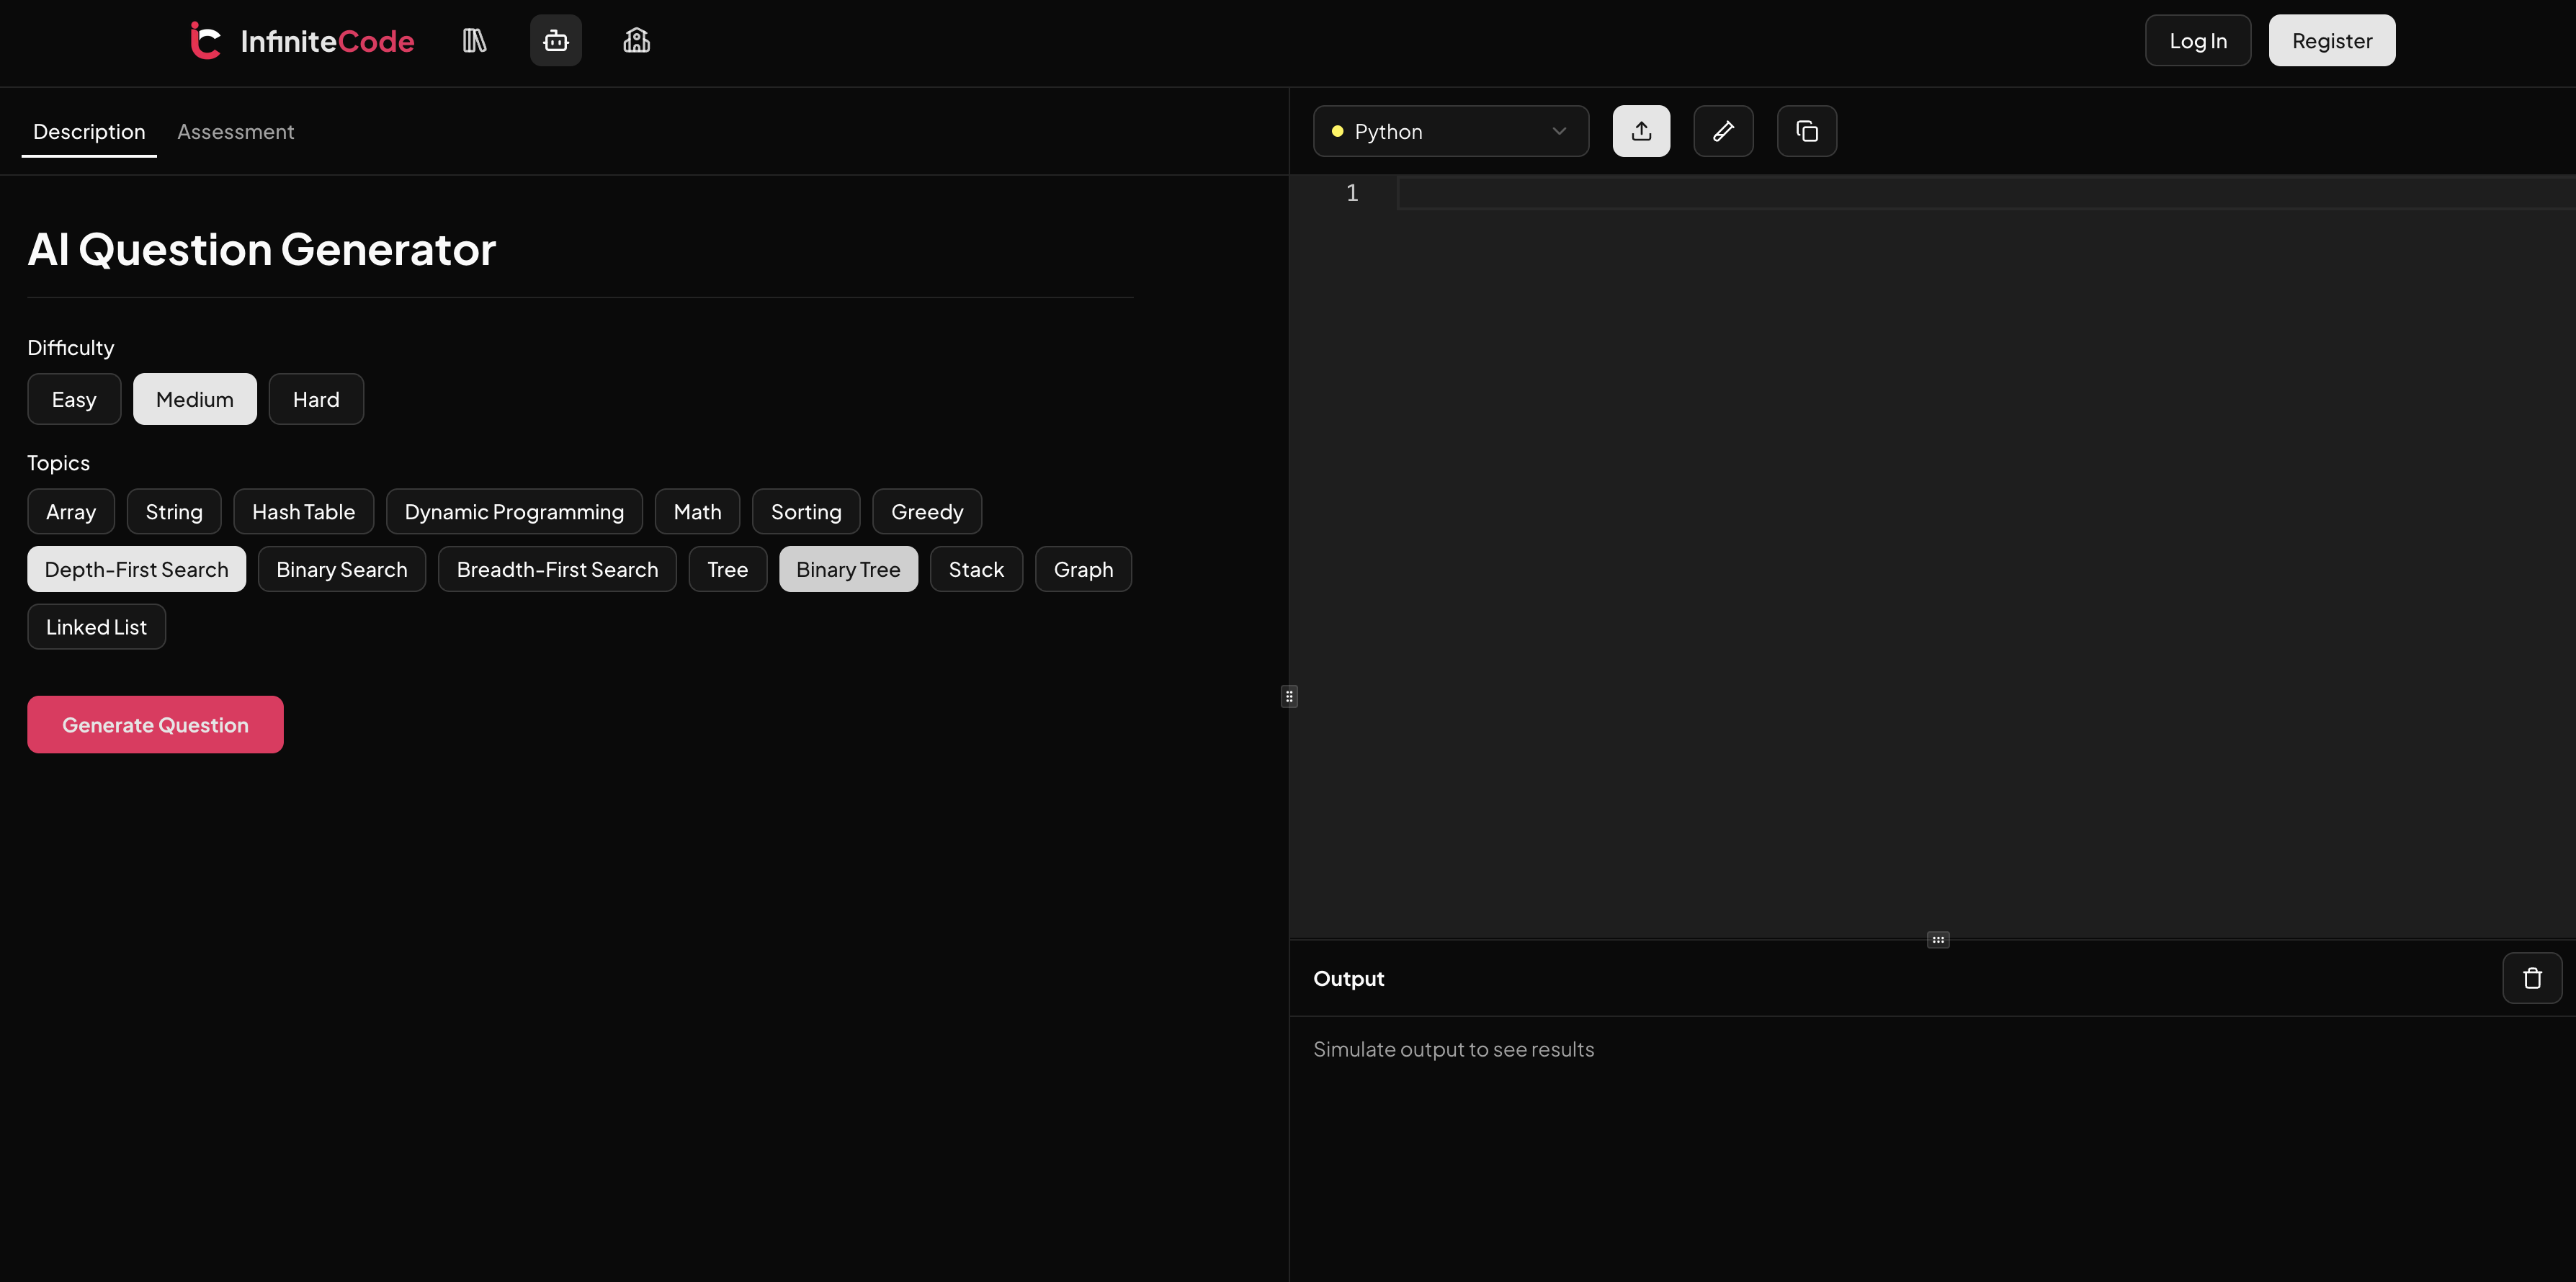Select Easy difficulty
This screenshot has width=2576, height=1282.
[x=74, y=399]
